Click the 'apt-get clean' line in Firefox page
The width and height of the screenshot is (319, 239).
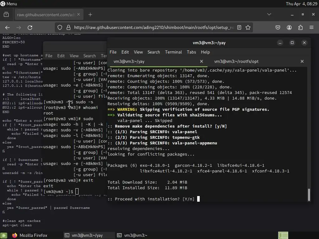pos(17,225)
